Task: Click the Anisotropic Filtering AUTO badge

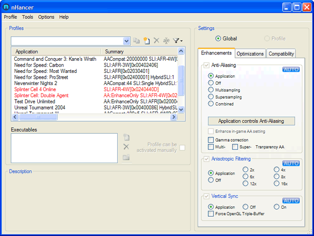Action: click(291, 163)
